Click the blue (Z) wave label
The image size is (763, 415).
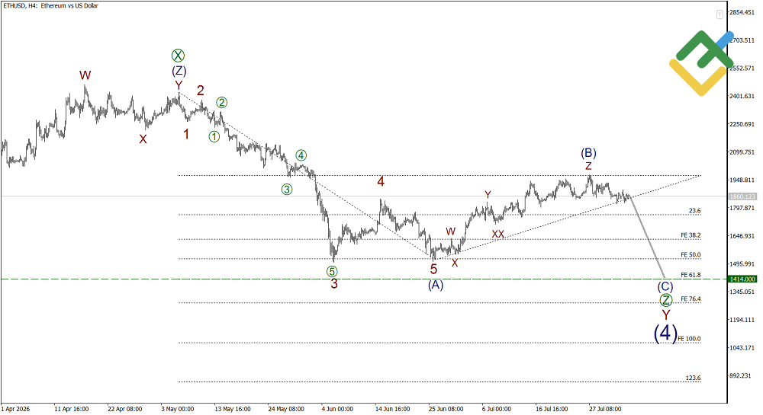(x=179, y=71)
